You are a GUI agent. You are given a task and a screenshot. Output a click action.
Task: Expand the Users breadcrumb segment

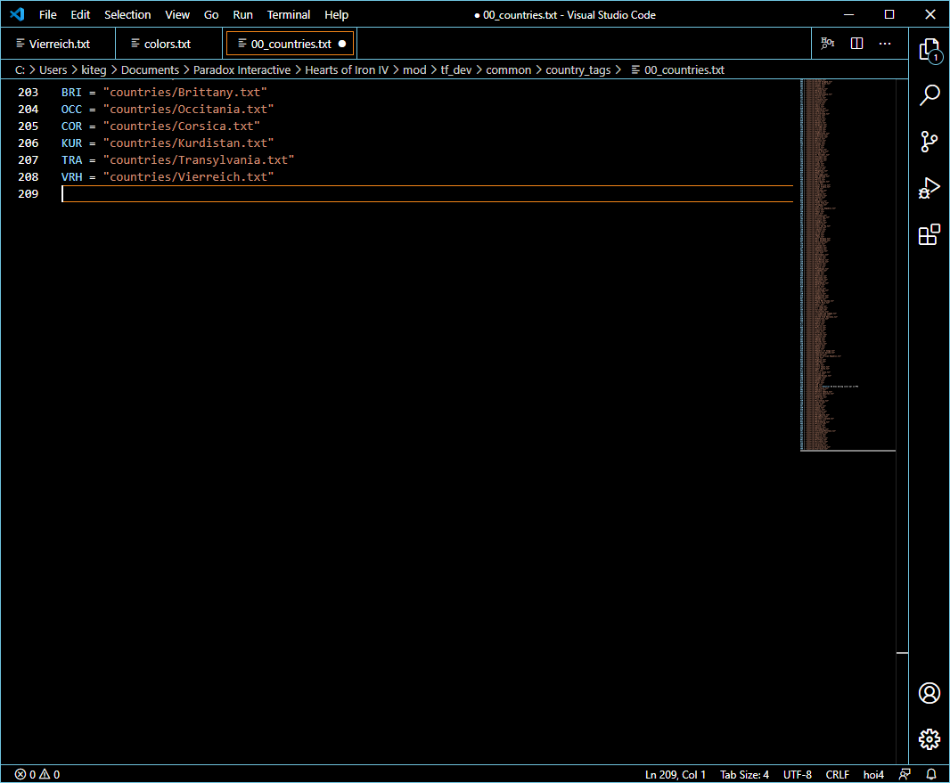[53, 69]
